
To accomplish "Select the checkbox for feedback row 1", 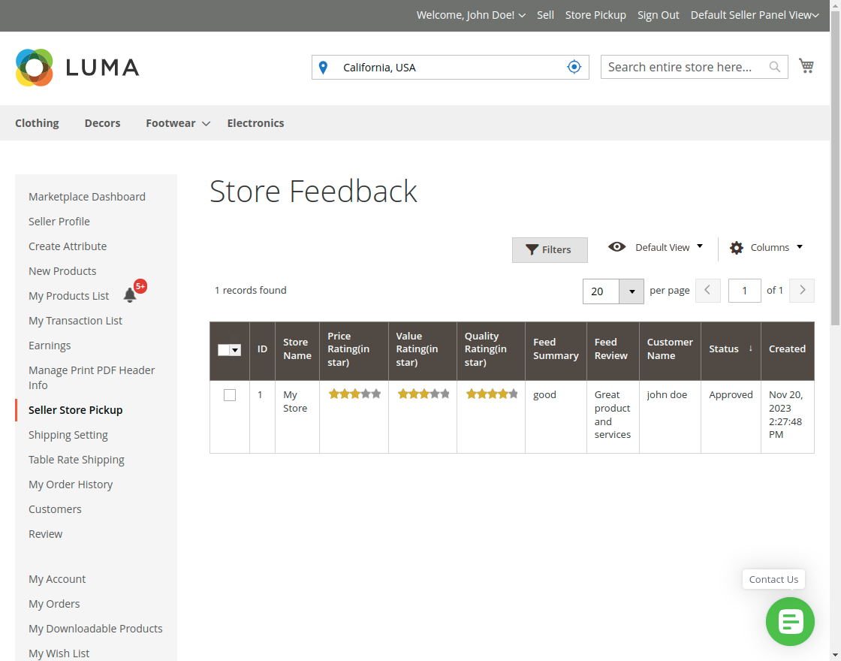I will pos(229,394).
